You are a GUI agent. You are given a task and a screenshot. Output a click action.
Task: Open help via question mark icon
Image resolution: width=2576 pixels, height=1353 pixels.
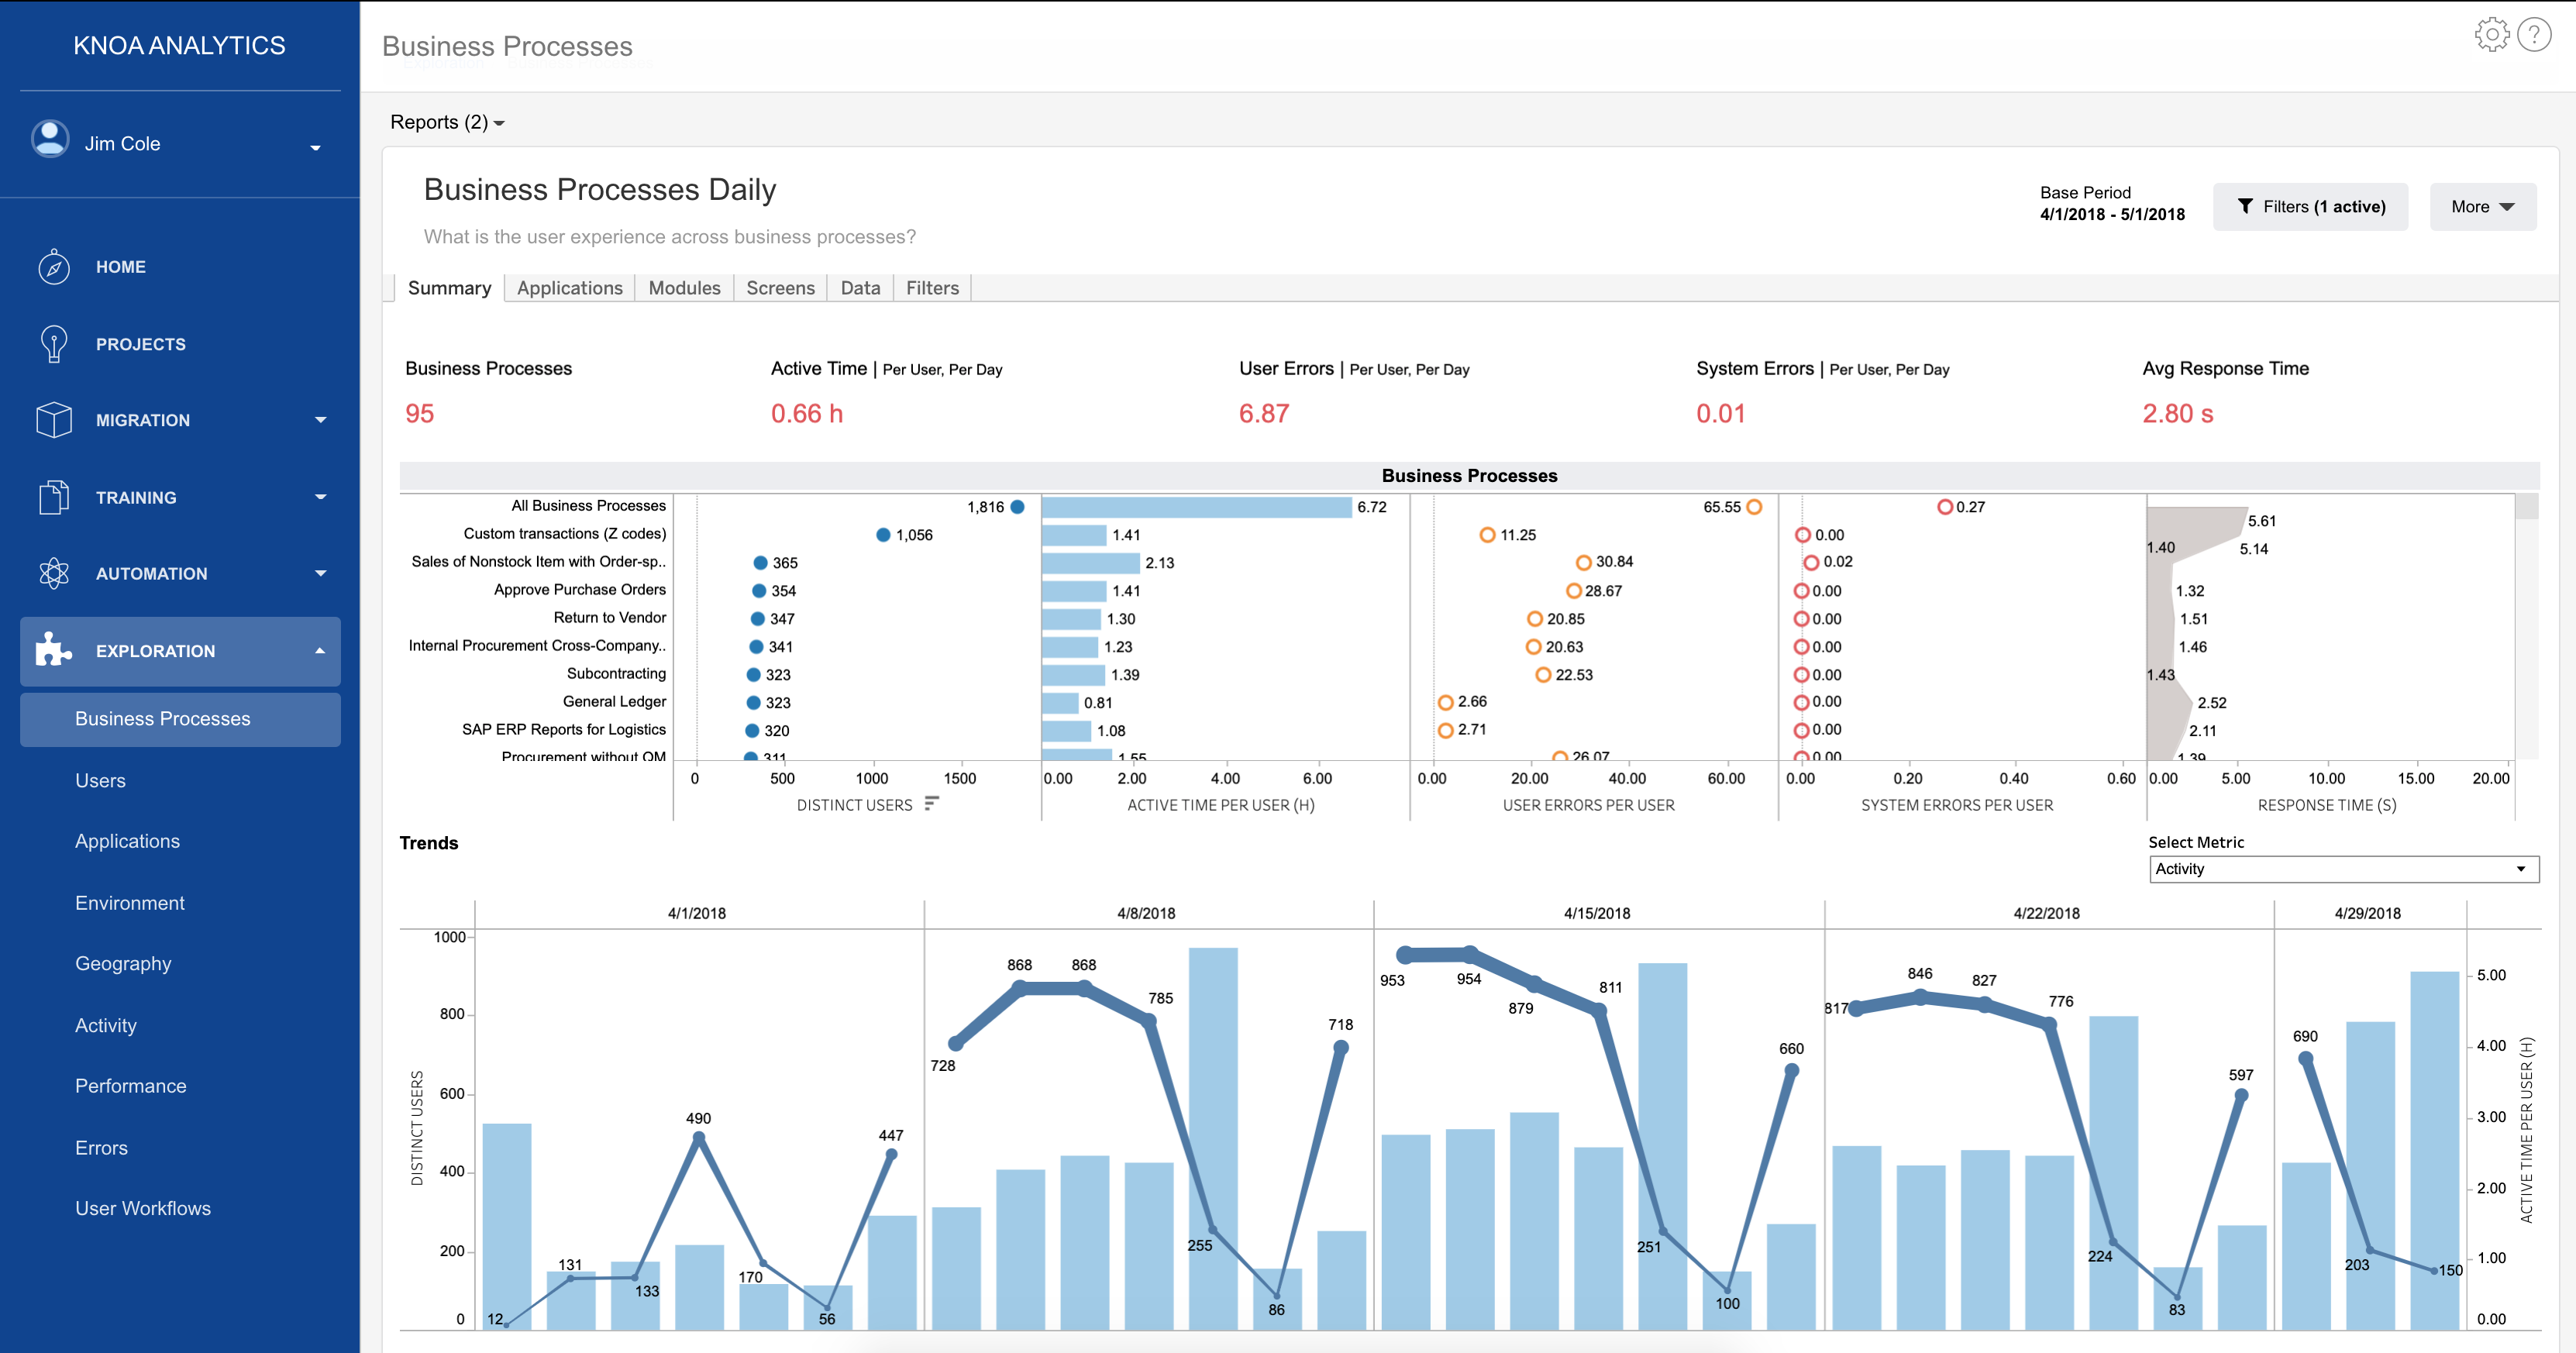point(2534,35)
